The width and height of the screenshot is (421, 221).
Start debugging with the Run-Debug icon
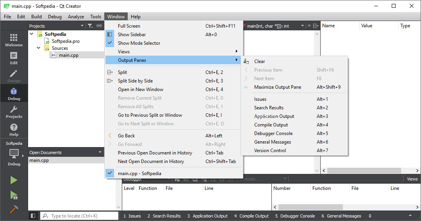(14, 195)
